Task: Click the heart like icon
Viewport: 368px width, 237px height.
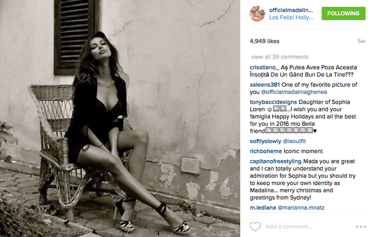Action: 255,226
